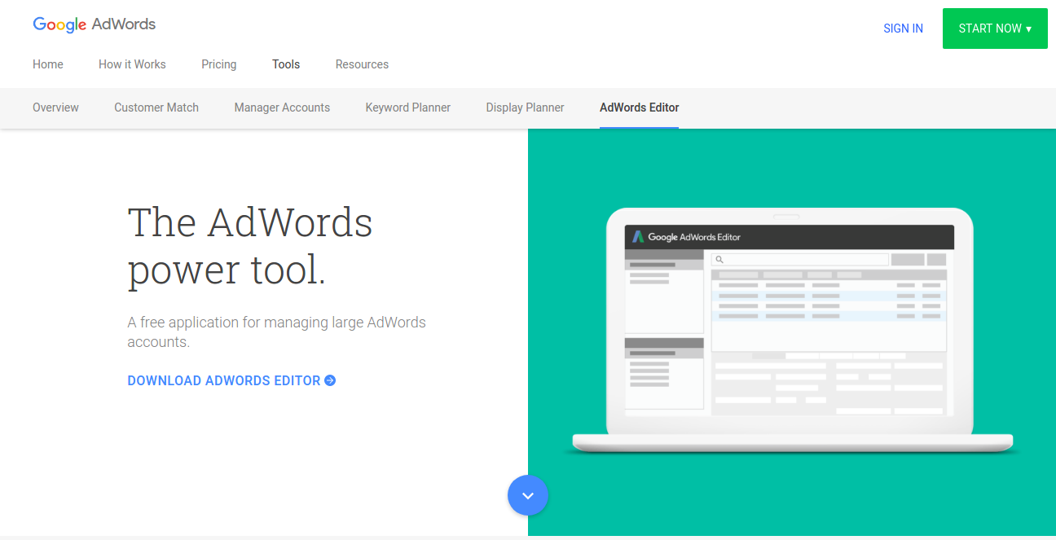Select the Display Planner tab

click(x=525, y=108)
